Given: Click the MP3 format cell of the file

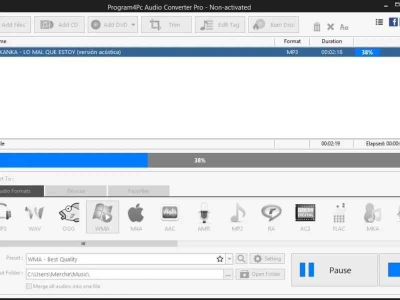Looking at the screenshot, I should tap(292, 52).
